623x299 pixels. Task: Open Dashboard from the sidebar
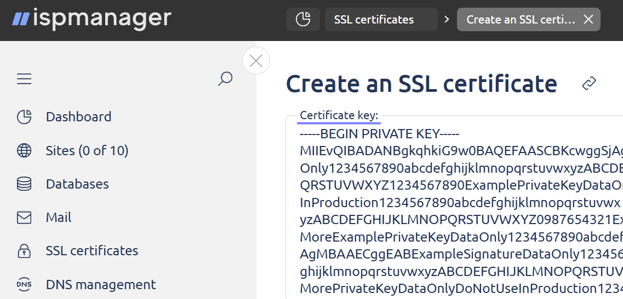[79, 117]
